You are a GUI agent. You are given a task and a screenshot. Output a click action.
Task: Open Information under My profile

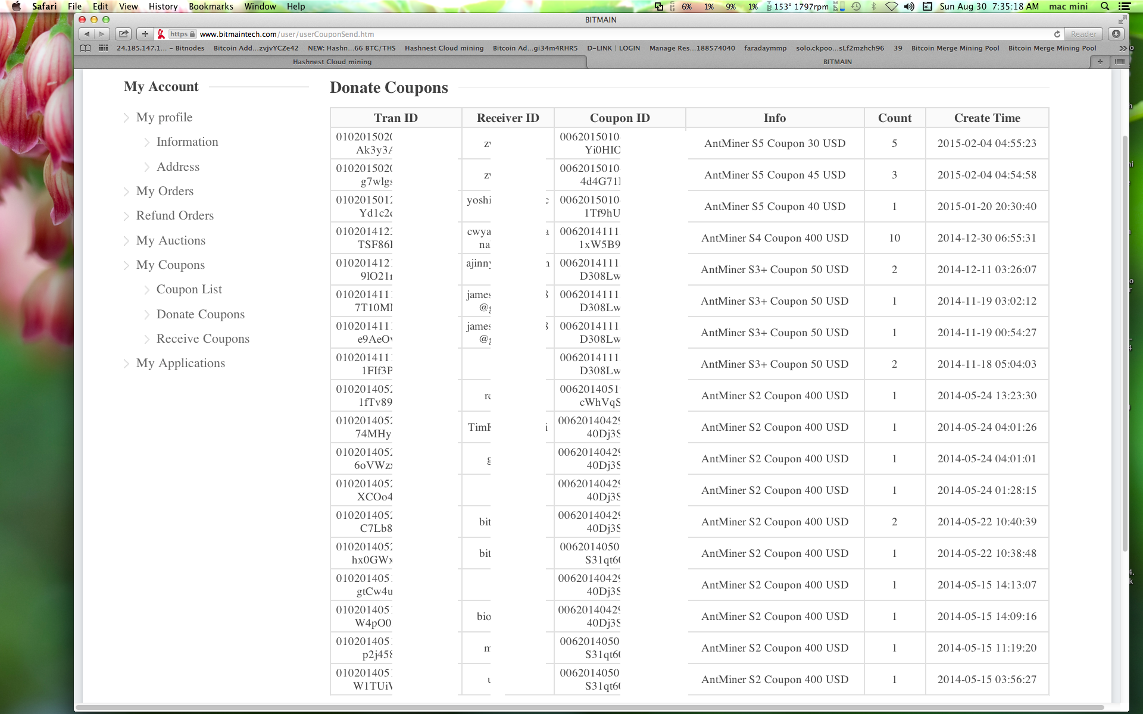click(187, 142)
